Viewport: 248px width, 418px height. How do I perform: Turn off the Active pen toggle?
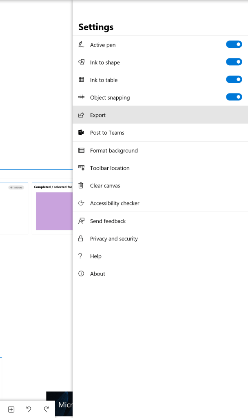click(x=234, y=44)
